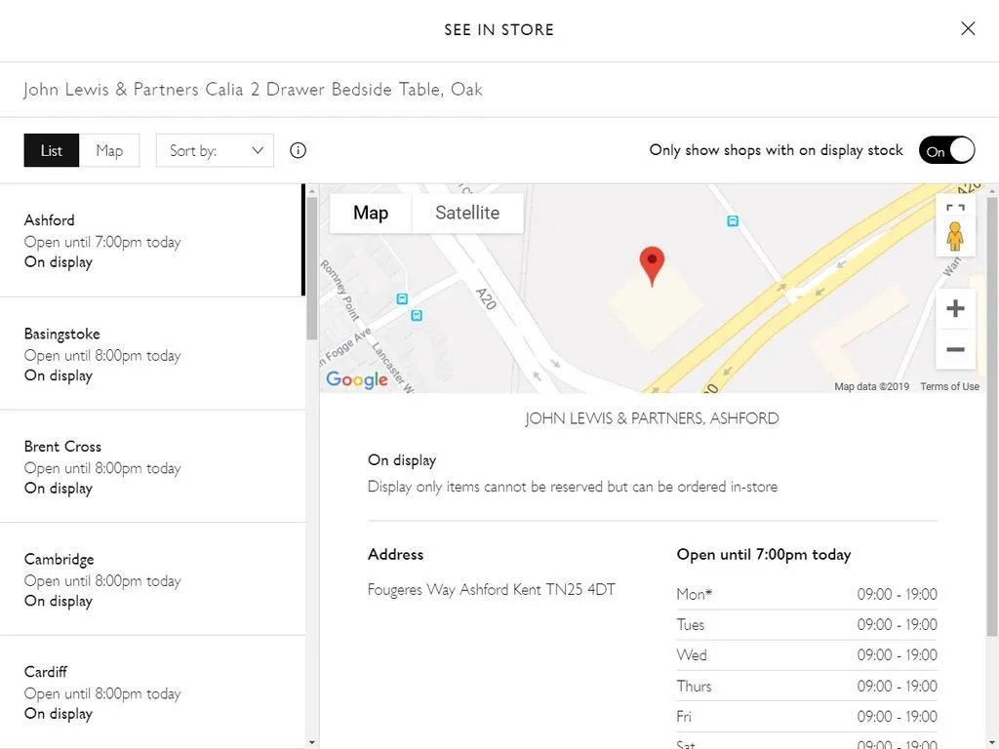Select the Basingstoke store

pos(152,353)
